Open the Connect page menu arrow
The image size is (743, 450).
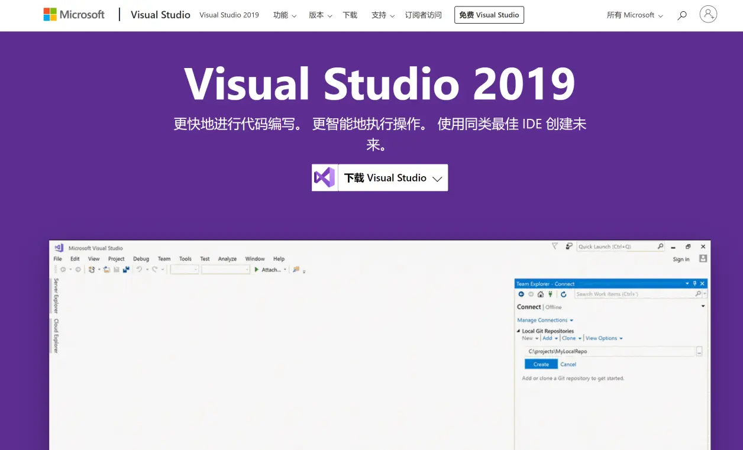click(x=703, y=306)
